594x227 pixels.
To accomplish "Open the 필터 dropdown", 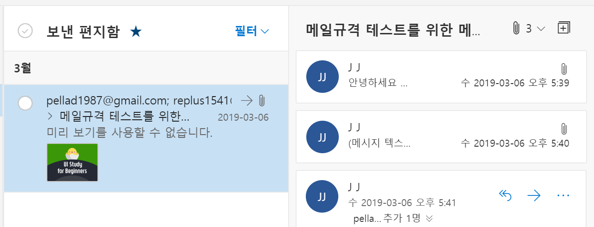I will pos(252,31).
